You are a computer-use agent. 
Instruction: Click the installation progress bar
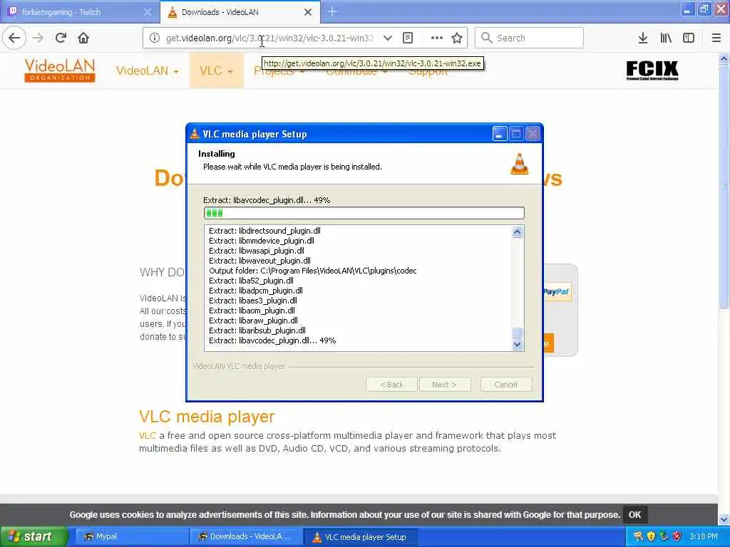coord(364,213)
